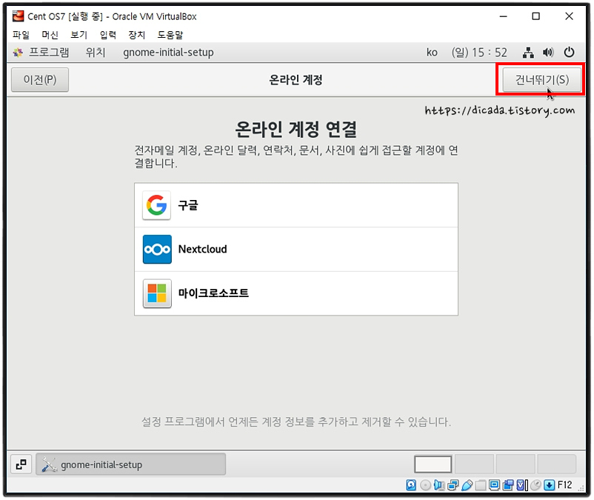Viewport: 594px width, 500px height.
Task: Click the Microsoft logo icon
Action: (157, 293)
